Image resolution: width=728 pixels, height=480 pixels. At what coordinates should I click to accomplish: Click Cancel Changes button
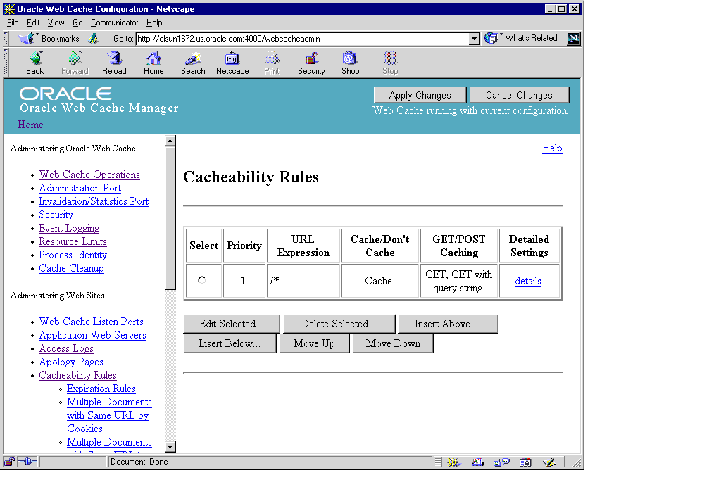point(519,95)
